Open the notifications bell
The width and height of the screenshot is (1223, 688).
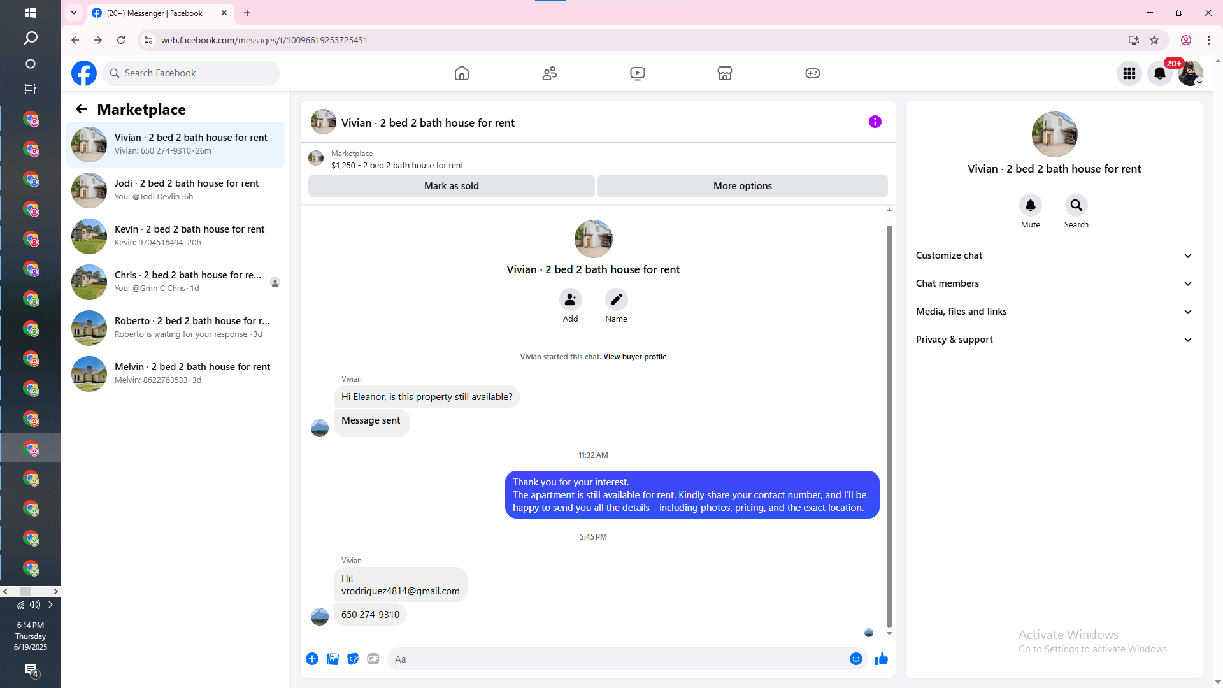1160,73
